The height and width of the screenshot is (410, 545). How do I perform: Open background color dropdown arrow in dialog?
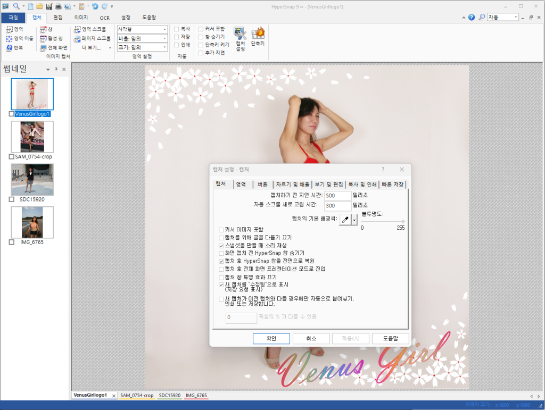[354, 220]
